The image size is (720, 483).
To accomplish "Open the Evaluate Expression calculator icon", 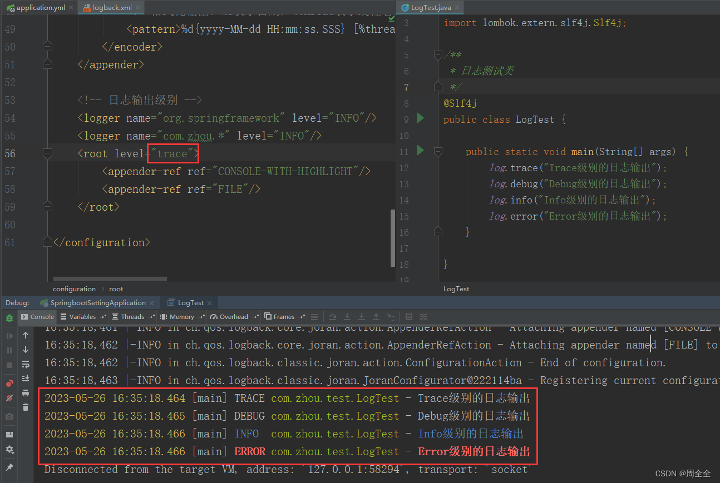I will click(x=409, y=317).
